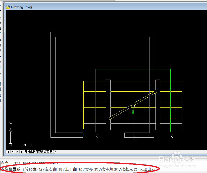
Task: Click the <退出> default option text
Action: coord(147,169)
